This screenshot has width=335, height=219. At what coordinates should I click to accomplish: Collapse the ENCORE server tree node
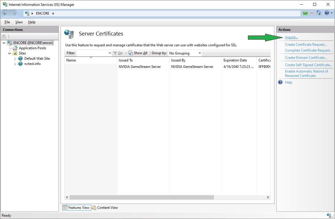coord(4,43)
